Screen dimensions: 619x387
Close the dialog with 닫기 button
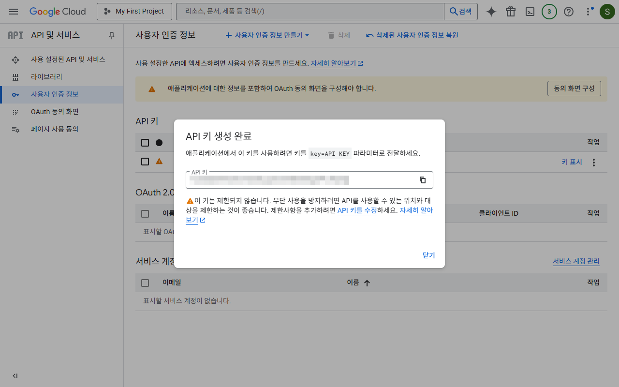428,255
